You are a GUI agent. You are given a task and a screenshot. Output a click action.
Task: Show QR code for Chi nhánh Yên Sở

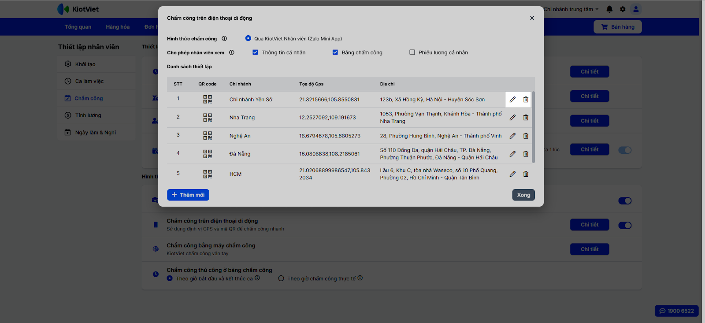pos(208,100)
